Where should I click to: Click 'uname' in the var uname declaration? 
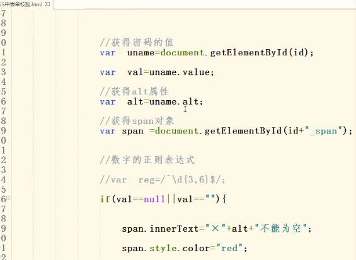click(141, 53)
